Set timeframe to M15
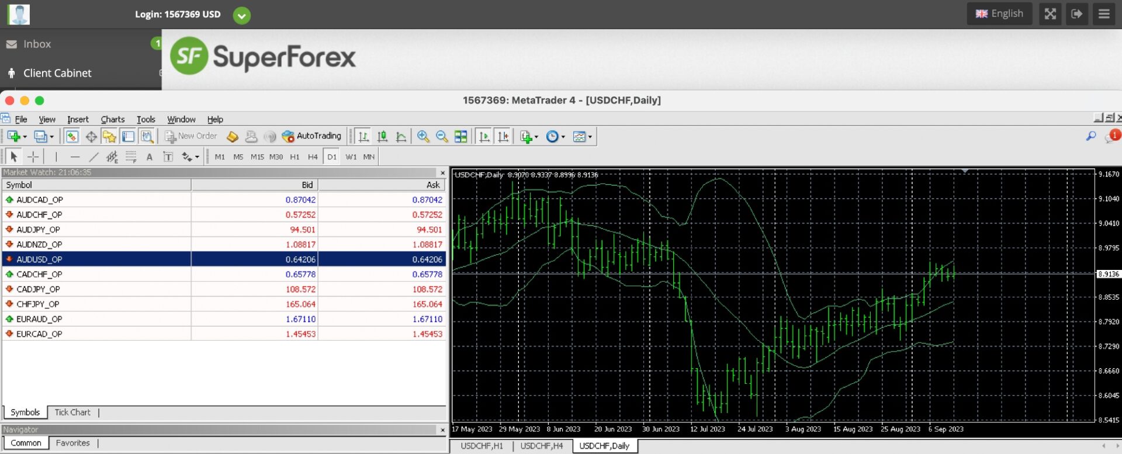Viewport: 1122px width, 454px height. click(x=257, y=157)
